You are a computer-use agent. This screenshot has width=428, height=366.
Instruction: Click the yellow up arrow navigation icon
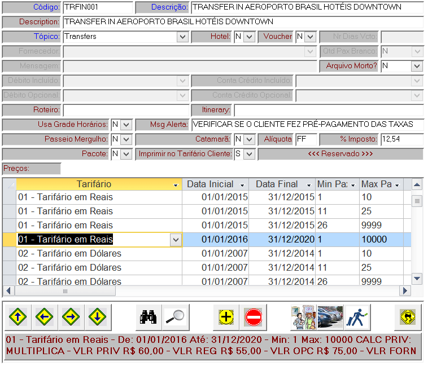[18, 317]
